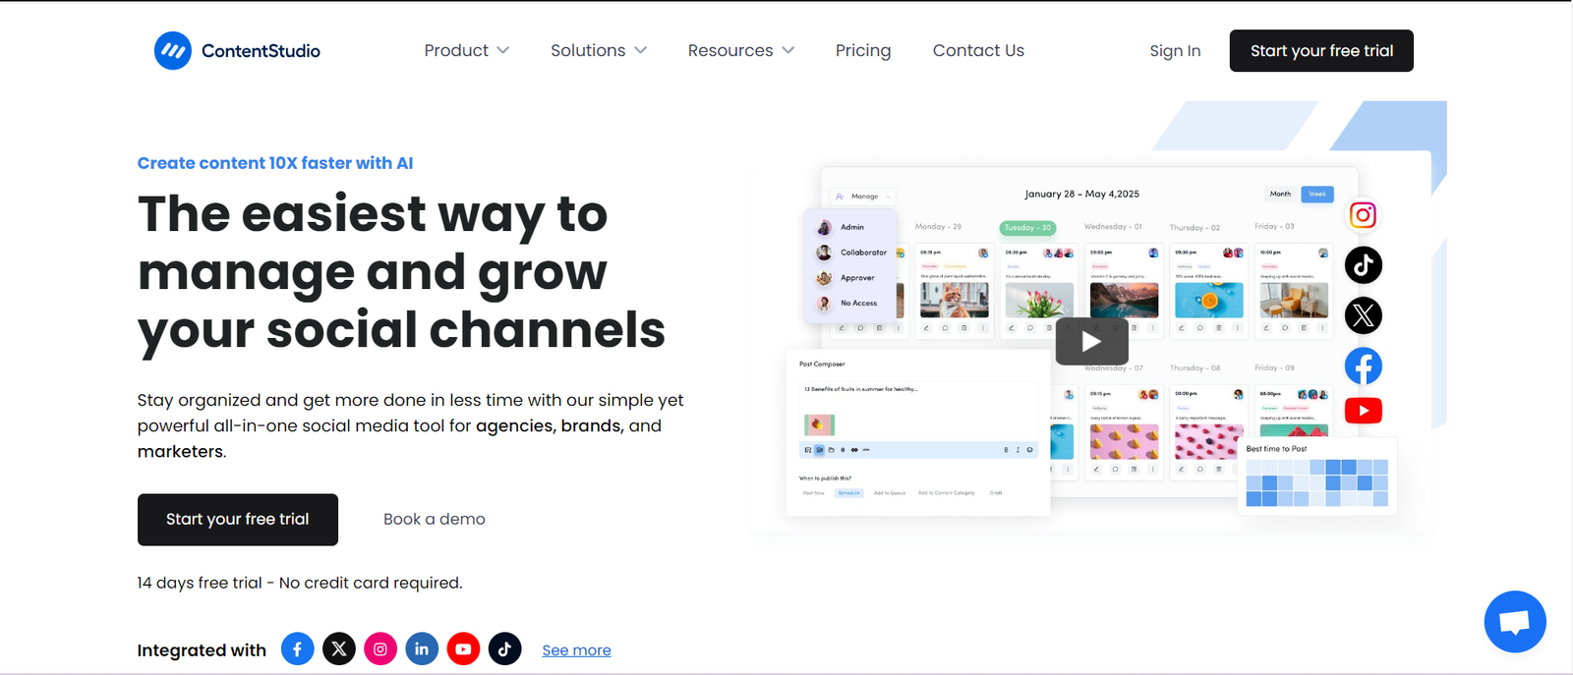Select the YouTube integration icon

(463, 649)
